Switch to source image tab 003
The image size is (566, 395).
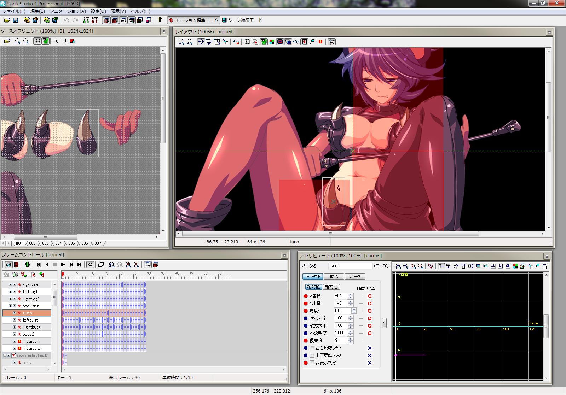click(x=45, y=243)
